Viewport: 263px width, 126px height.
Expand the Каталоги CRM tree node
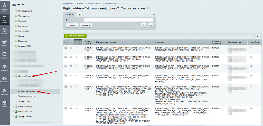13,46
